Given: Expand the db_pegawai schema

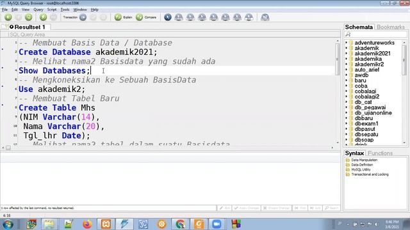Looking at the screenshot, I should [347, 107].
